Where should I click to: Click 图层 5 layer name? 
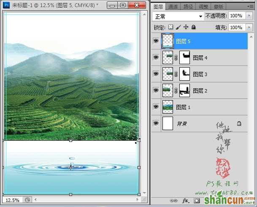point(183,41)
